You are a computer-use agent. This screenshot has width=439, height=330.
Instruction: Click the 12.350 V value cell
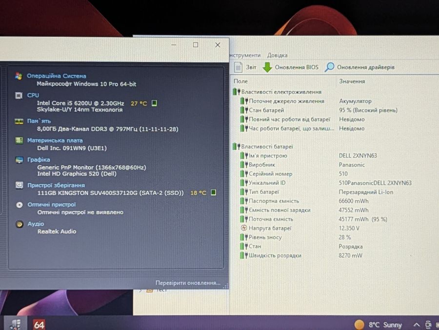[349, 228]
